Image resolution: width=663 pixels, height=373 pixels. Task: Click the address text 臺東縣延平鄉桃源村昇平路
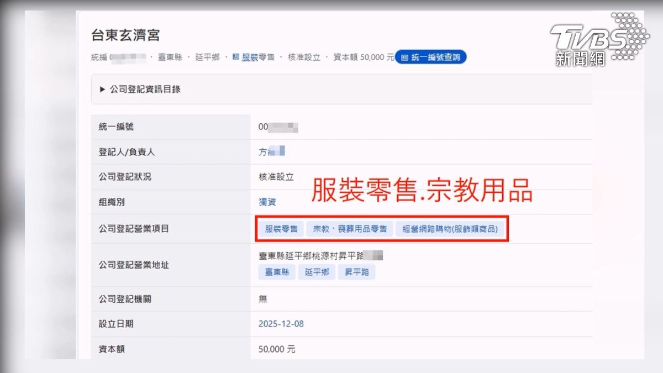point(312,256)
